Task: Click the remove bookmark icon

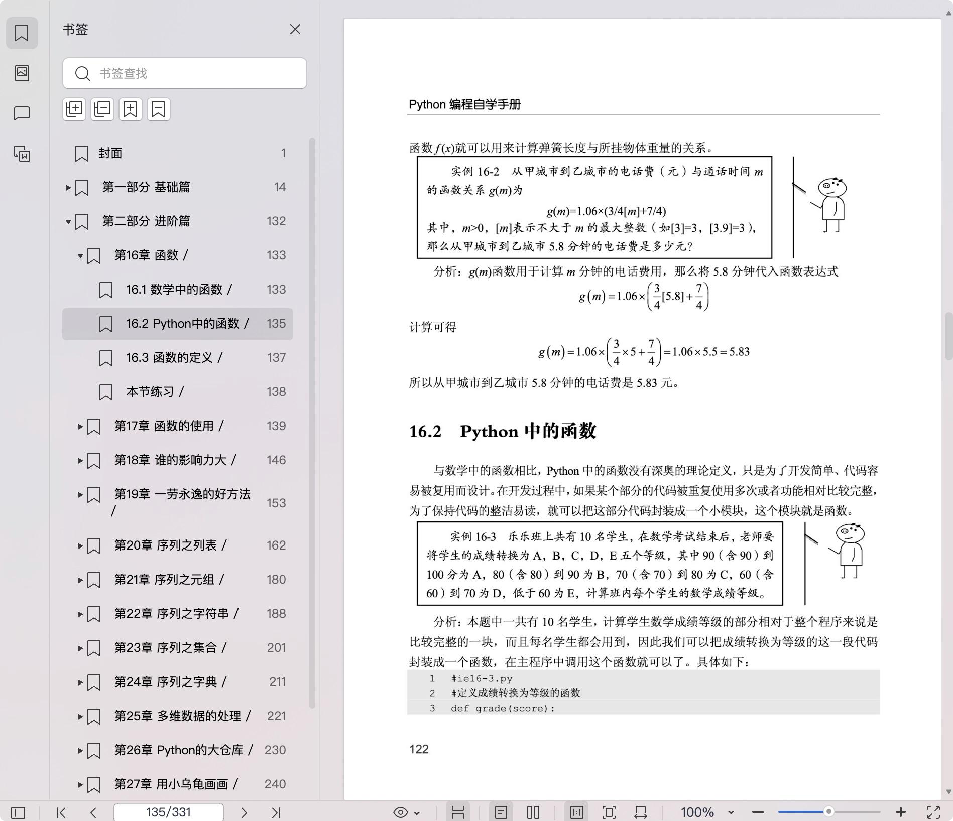Action: (159, 109)
